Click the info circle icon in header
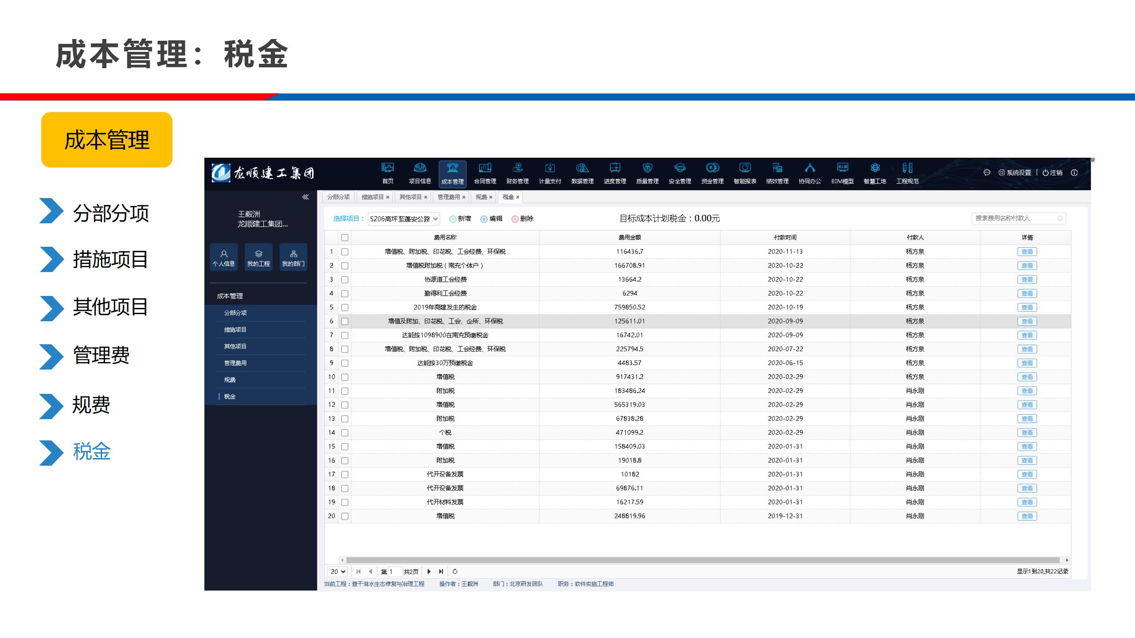 (1074, 173)
